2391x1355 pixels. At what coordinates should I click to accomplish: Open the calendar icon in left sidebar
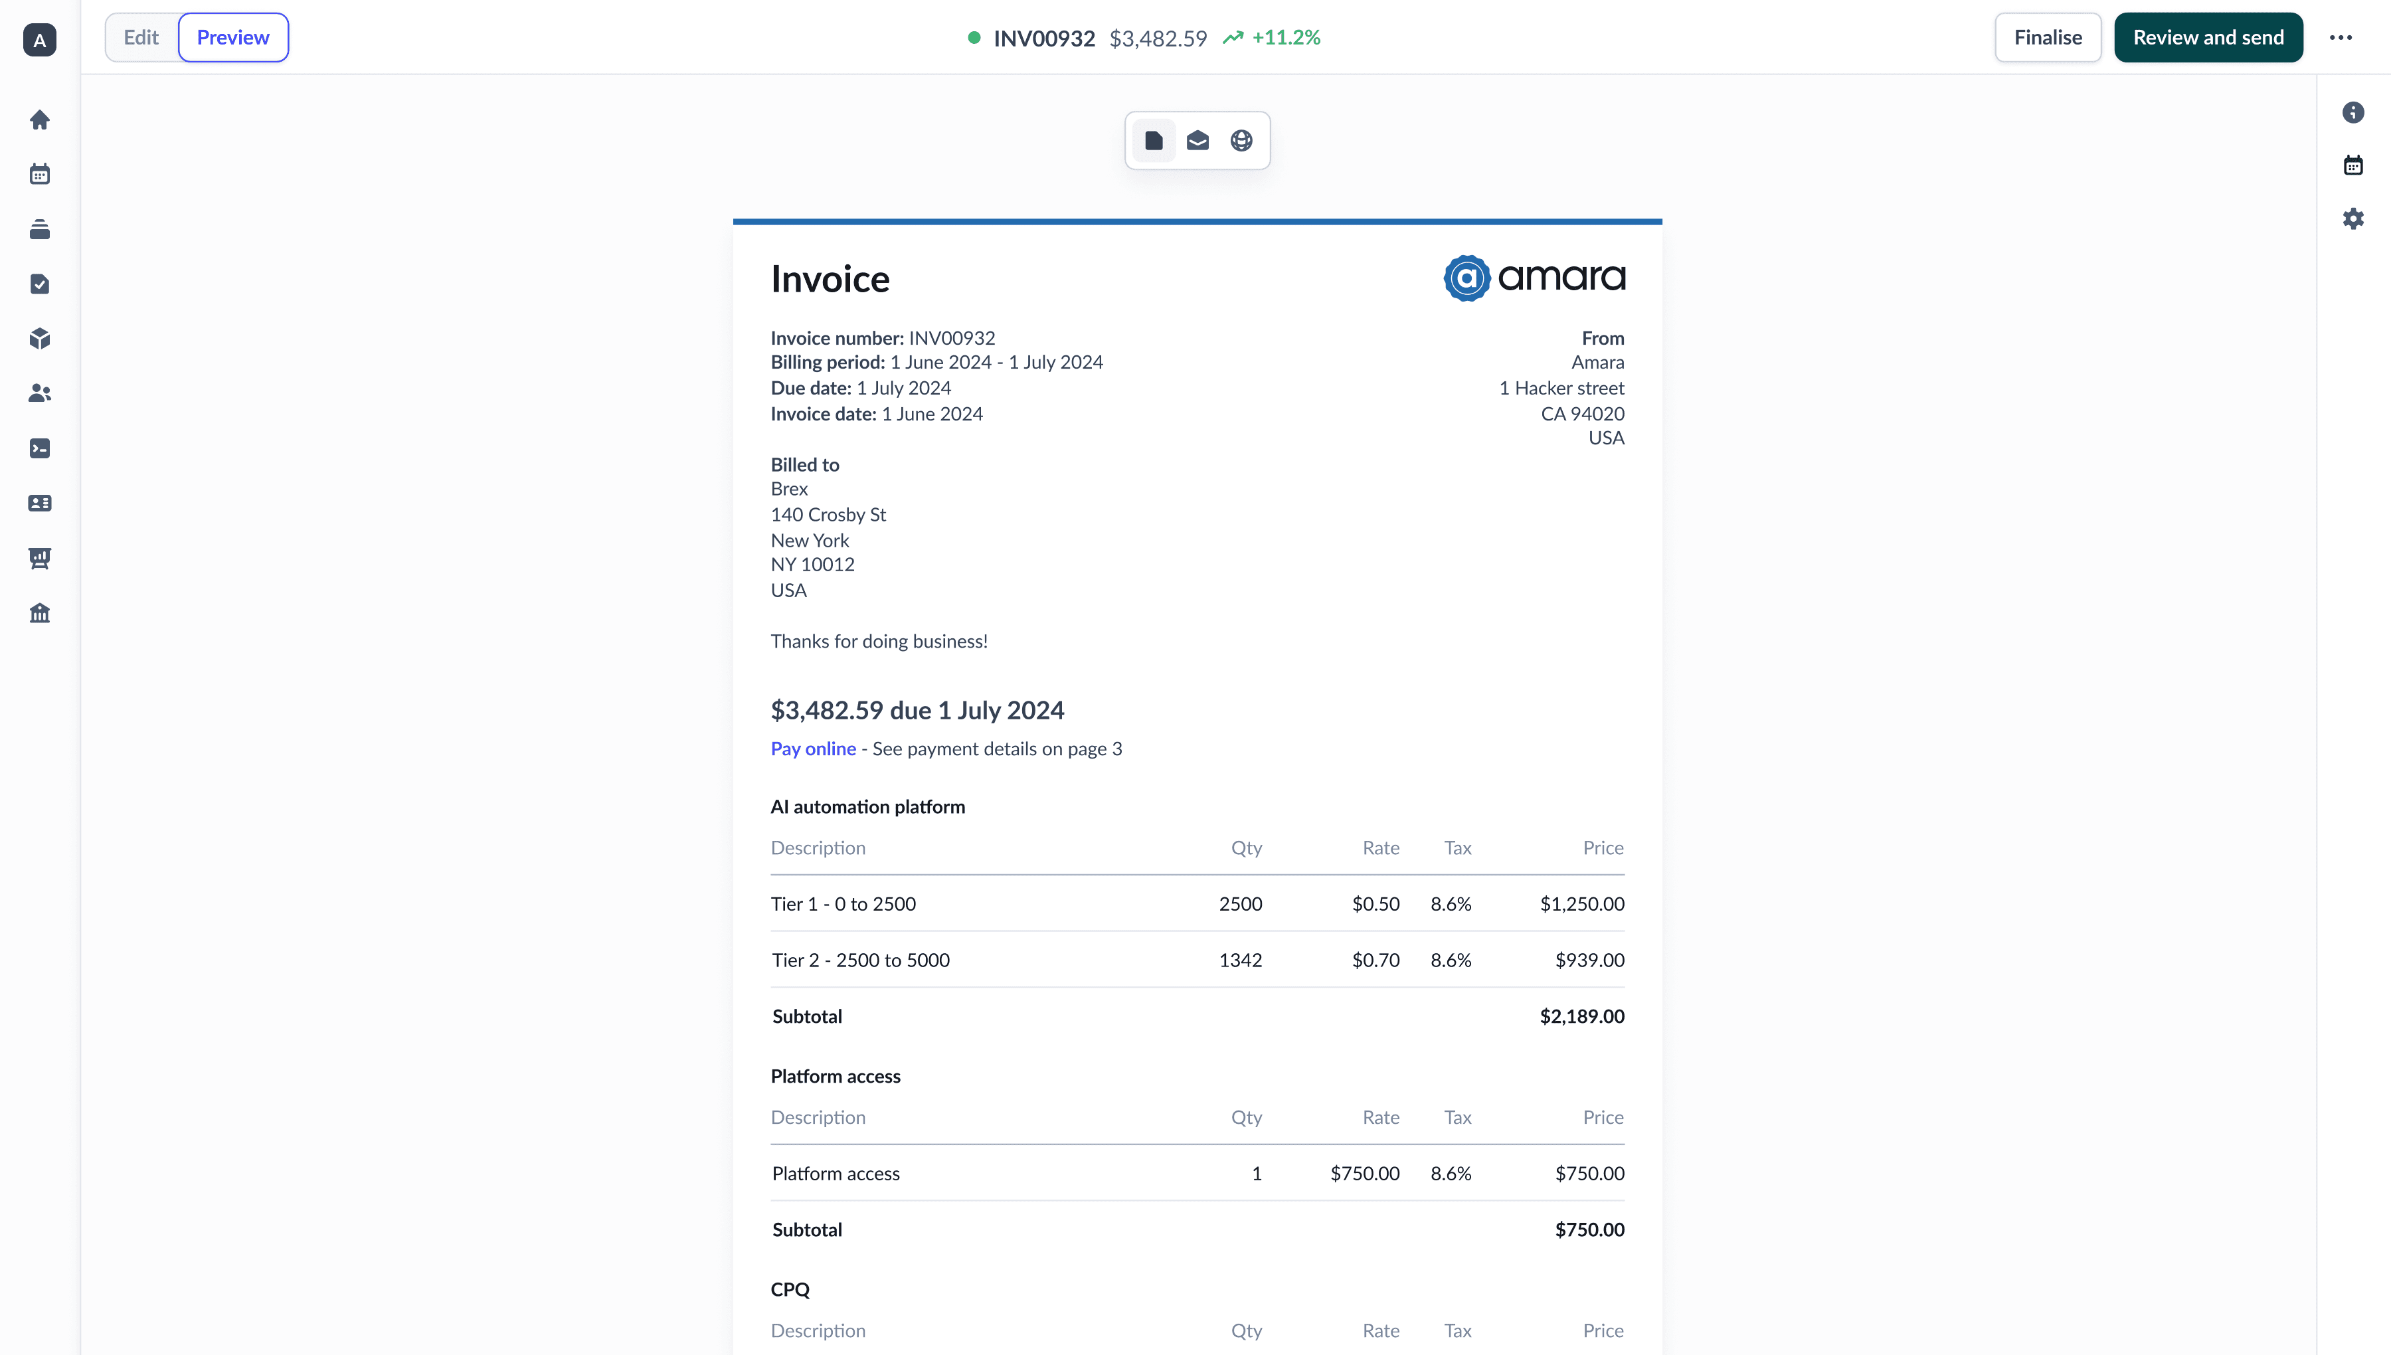pos(39,174)
